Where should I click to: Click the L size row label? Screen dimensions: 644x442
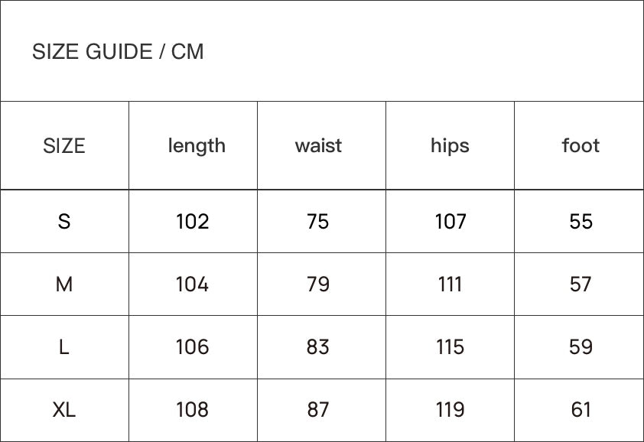click(x=64, y=347)
